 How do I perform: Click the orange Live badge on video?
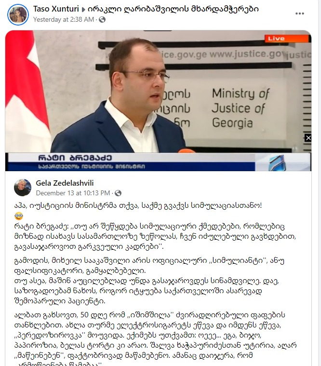click(287, 39)
